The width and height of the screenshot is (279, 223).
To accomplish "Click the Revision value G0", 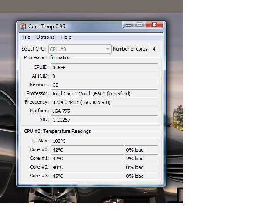I will 105,85.
